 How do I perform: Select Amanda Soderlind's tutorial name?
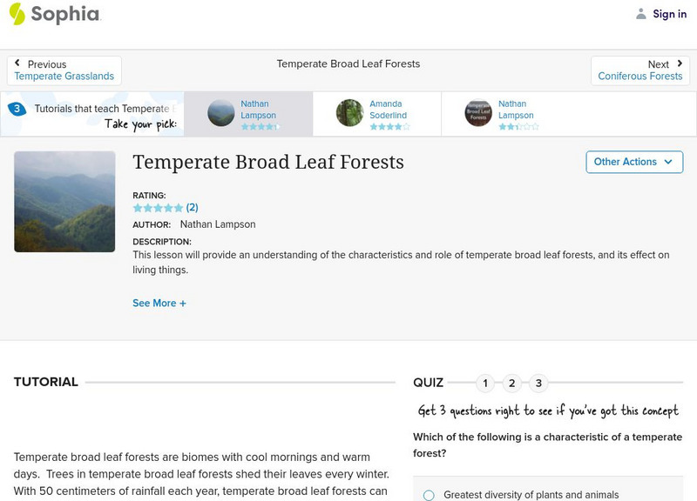point(388,110)
